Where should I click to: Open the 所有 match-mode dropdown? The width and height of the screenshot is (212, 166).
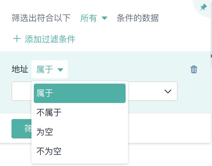pyautogui.click(x=89, y=18)
